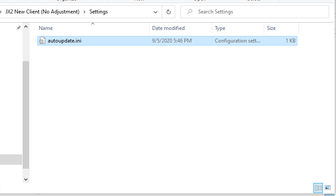
Task: Sort by Type column header
Action: (220, 28)
